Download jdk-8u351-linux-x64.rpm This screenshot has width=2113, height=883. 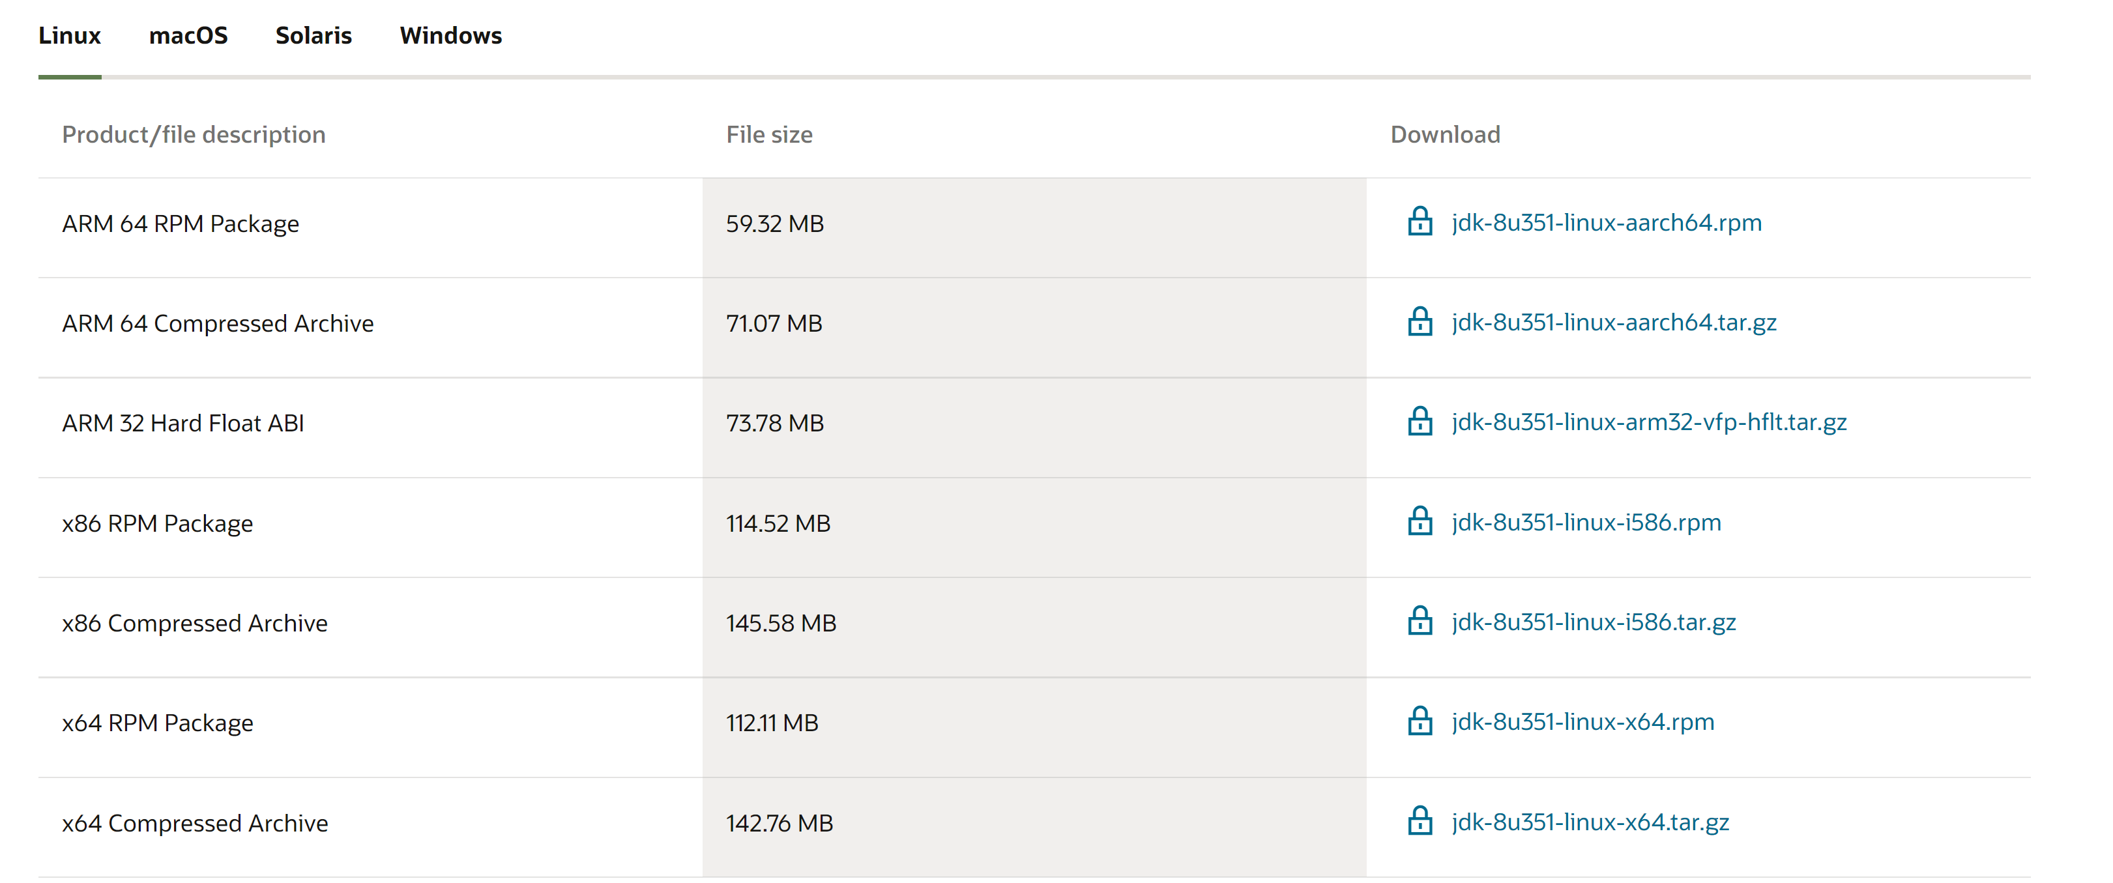click(1582, 722)
